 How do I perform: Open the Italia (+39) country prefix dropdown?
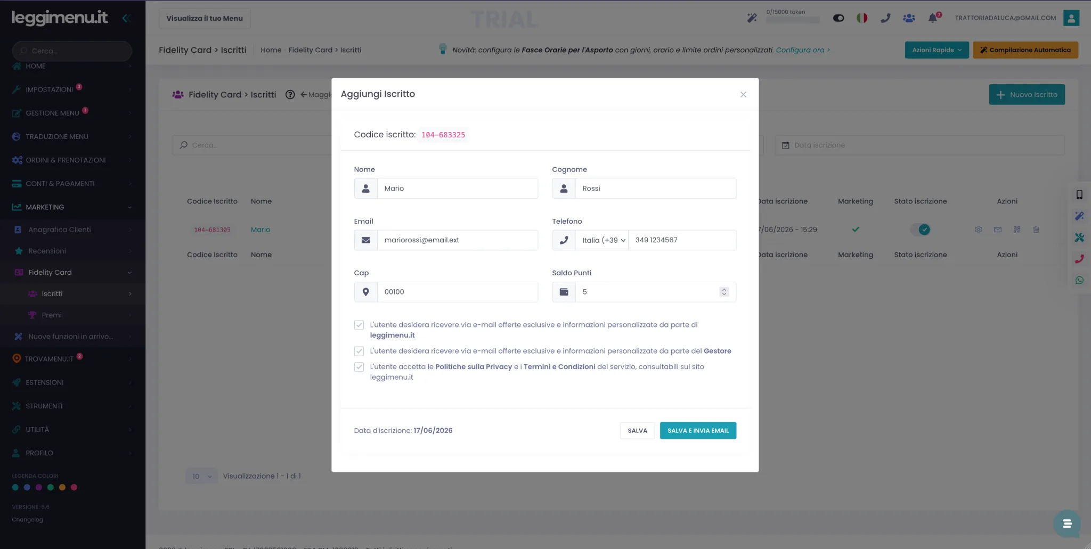point(602,240)
